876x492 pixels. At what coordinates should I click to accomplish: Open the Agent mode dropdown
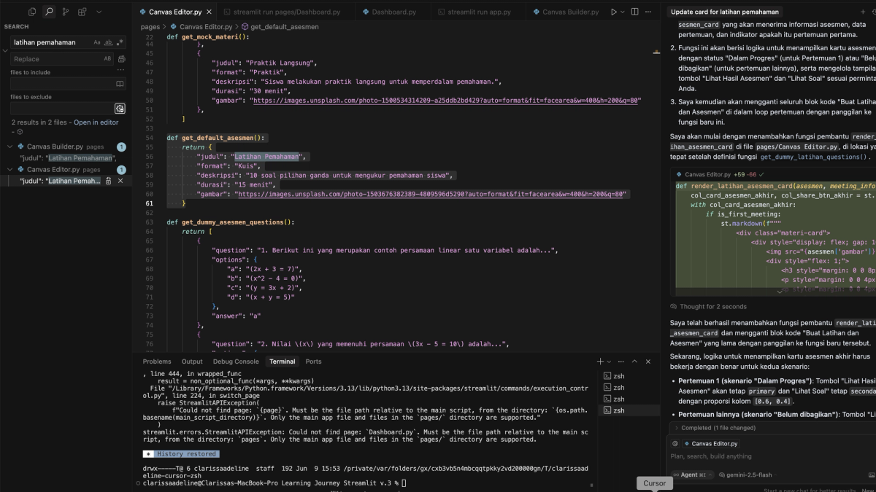pyautogui.click(x=691, y=475)
